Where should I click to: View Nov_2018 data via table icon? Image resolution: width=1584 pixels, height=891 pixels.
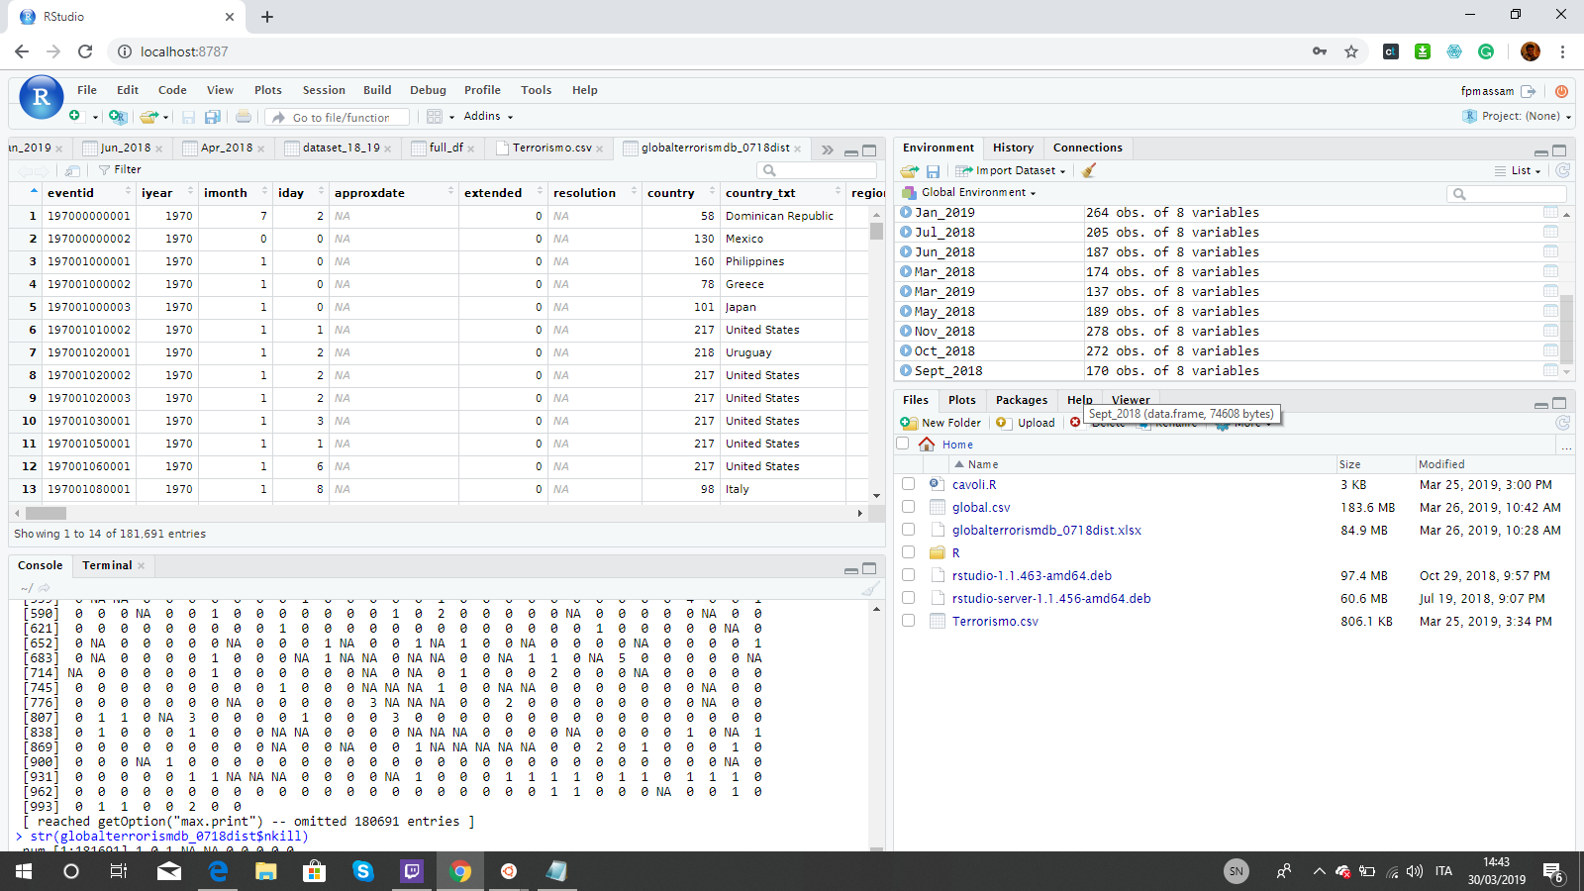(1550, 332)
